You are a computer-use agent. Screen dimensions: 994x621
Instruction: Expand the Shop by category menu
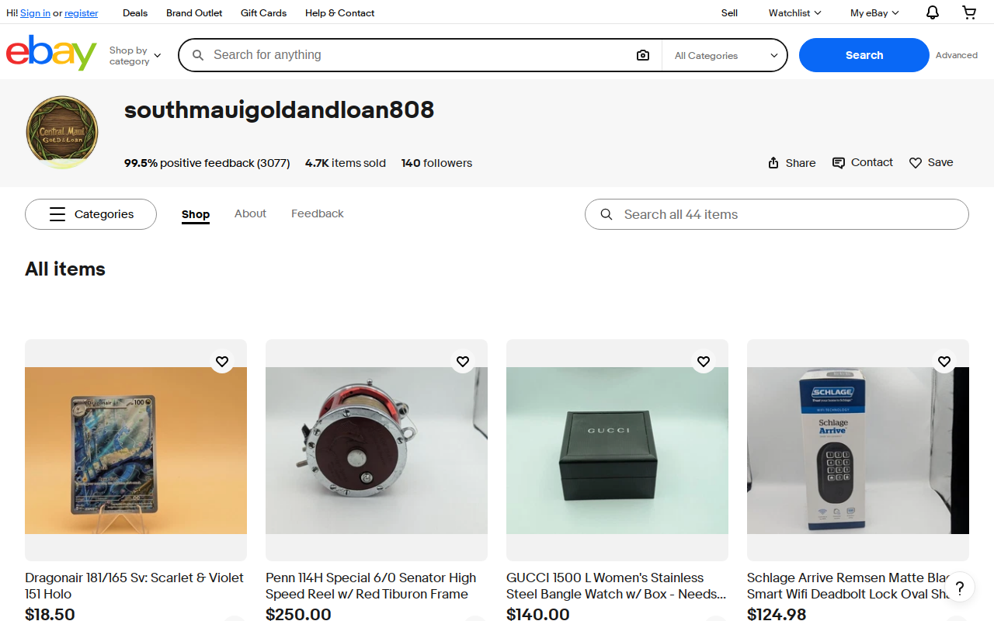pyautogui.click(x=135, y=56)
